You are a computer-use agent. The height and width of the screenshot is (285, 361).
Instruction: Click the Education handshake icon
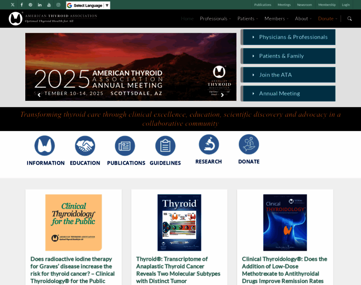tap(85, 146)
